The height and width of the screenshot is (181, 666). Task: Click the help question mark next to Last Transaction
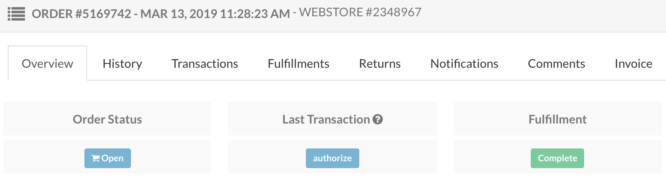378,119
